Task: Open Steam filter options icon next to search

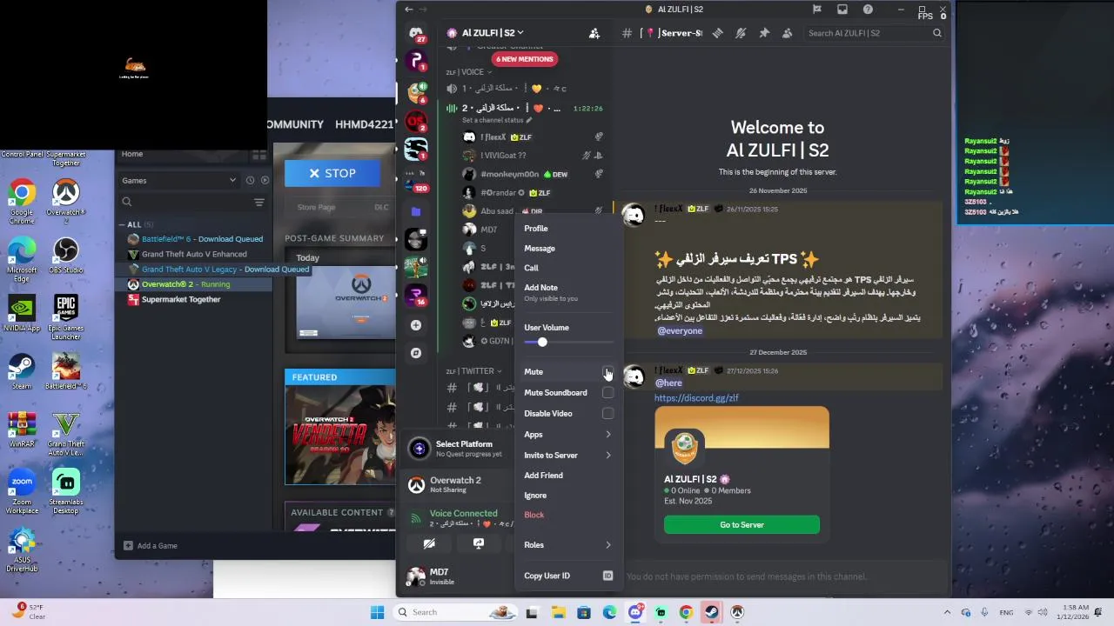Action: (x=258, y=202)
